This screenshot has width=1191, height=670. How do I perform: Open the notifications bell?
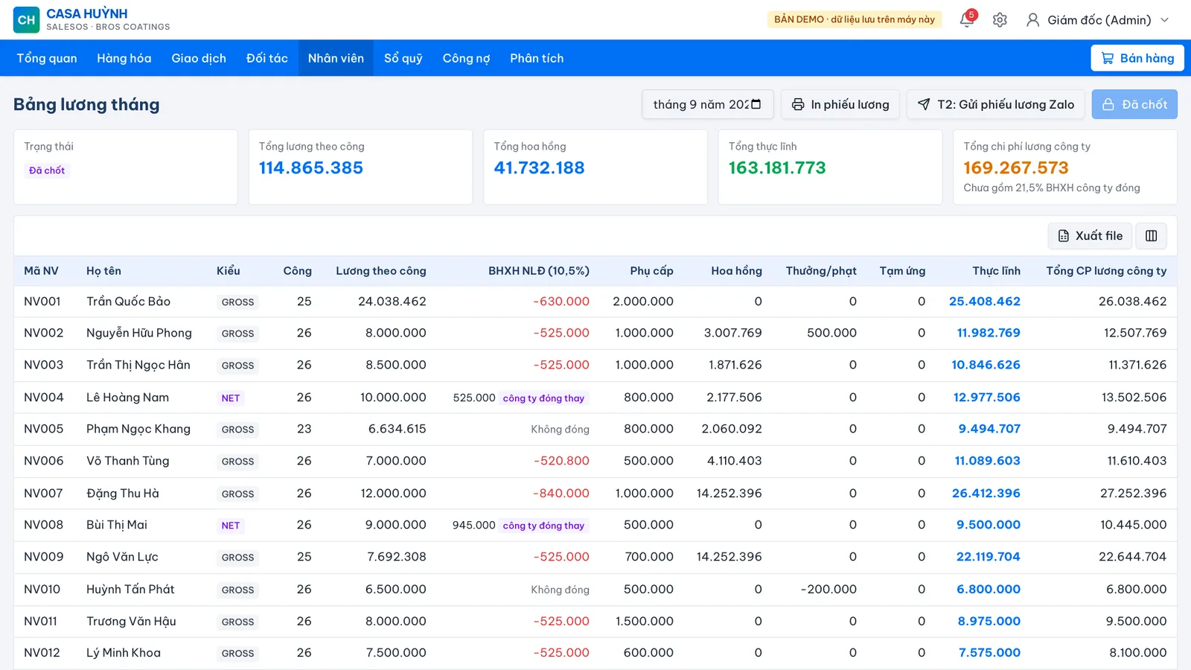point(967,19)
